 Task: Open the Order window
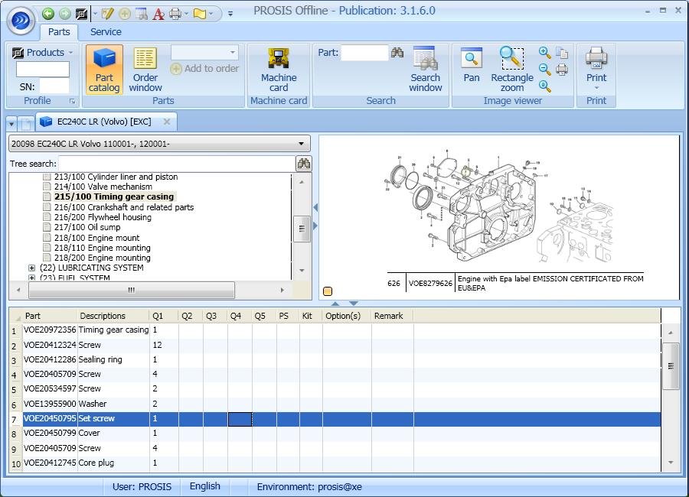point(145,70)
